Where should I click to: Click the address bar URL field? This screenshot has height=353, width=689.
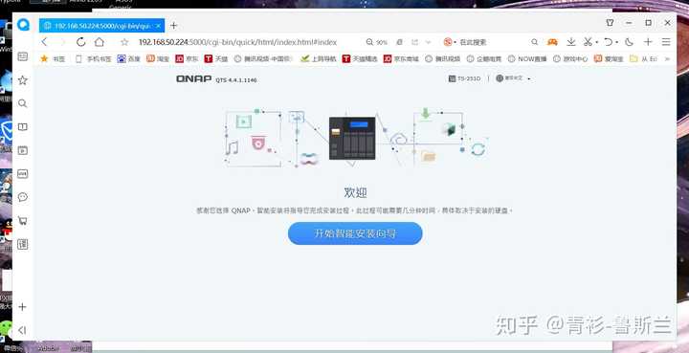[x=237, y=42]
